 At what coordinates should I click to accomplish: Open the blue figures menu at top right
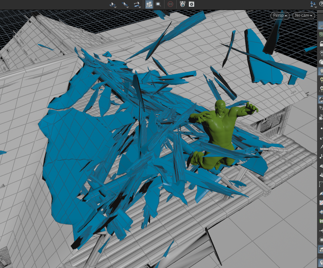point(313,4)
